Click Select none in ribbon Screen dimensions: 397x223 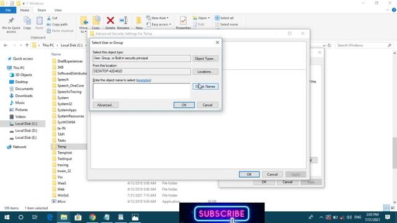tap(226, 25)
